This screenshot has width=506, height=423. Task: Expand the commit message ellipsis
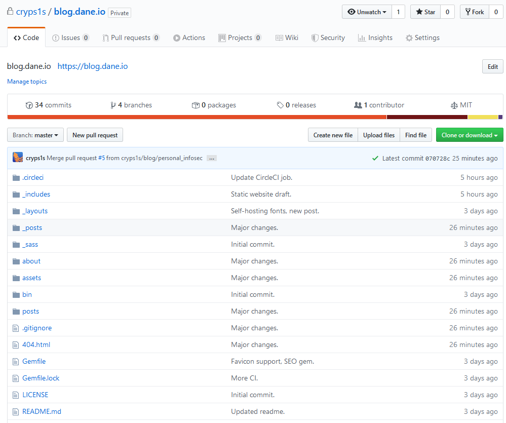pos(212,158)
